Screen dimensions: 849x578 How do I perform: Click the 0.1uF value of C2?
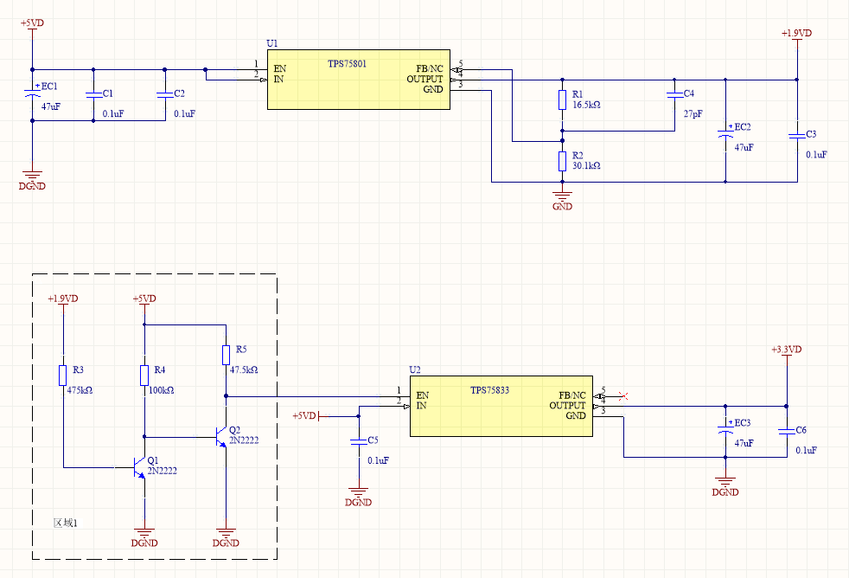pyautogui.click(x=185, y=114)
